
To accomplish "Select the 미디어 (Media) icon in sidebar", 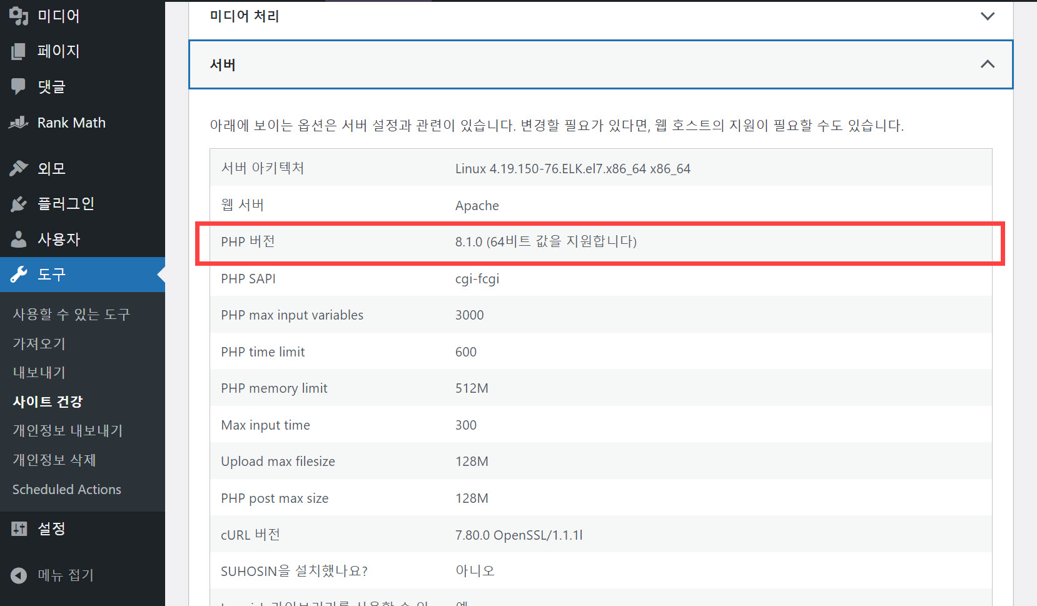I will 19,15.
